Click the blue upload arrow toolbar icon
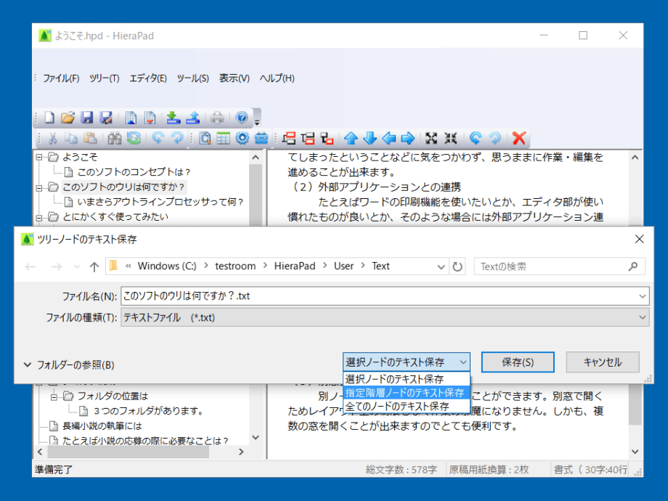The height and width of the screenshot is (501, 668). 192,118
